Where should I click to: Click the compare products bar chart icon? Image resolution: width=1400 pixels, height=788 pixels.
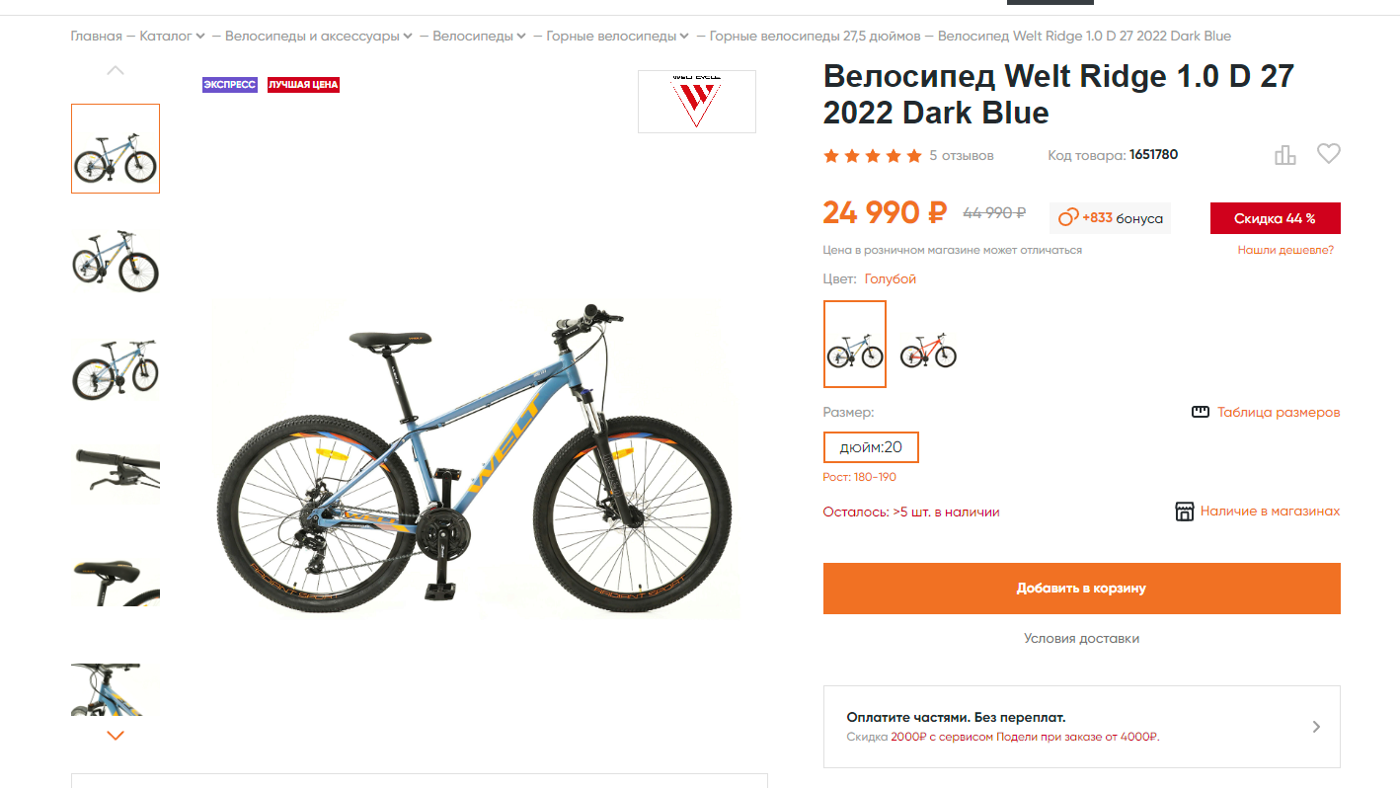pos(1284,154)
